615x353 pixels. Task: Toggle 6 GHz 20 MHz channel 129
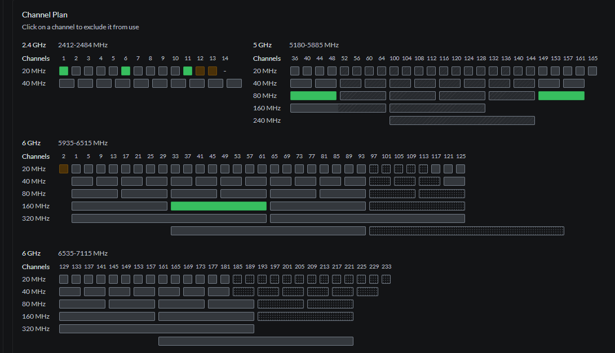[64, 279]
